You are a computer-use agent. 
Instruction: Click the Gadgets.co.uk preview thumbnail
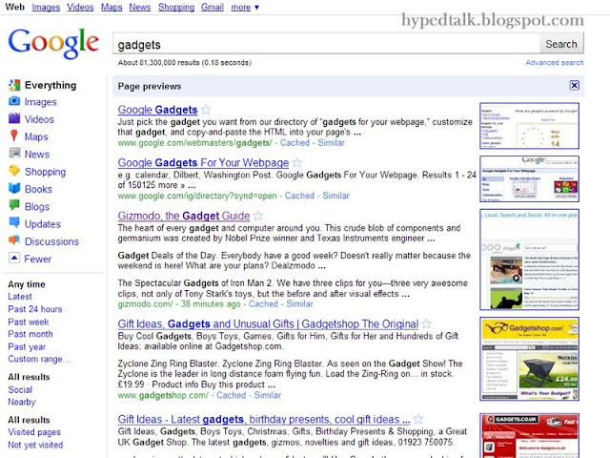pyautogui.click(x=530, y=435)
